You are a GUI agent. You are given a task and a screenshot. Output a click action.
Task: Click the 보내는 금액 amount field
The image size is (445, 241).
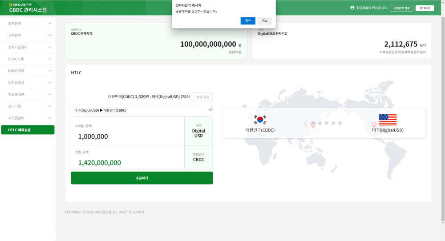click(127, 136)
